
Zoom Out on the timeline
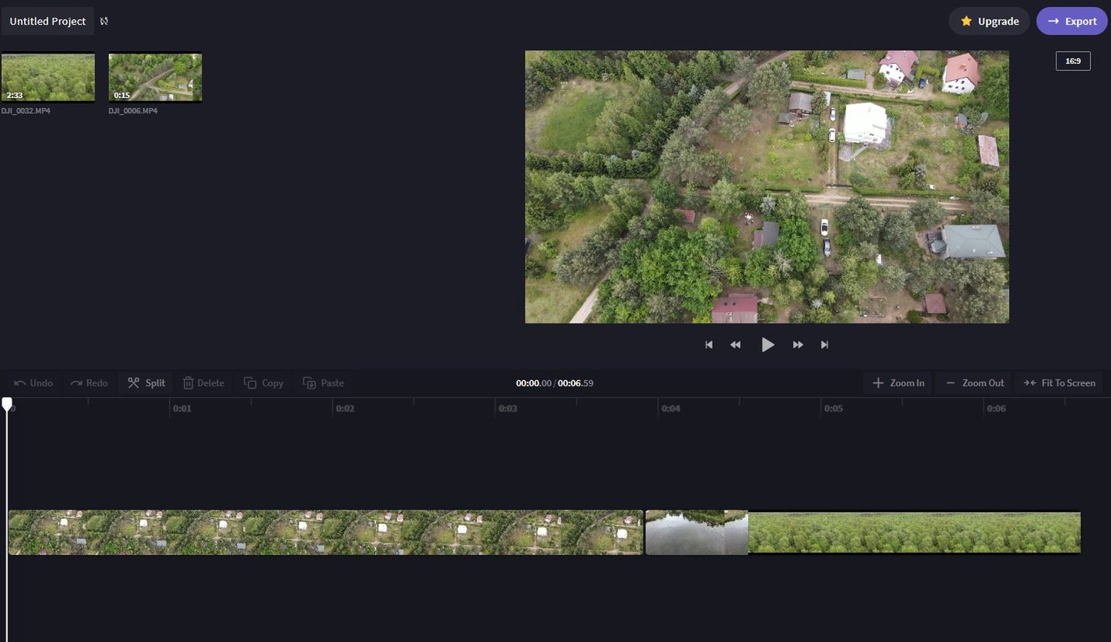974,382
